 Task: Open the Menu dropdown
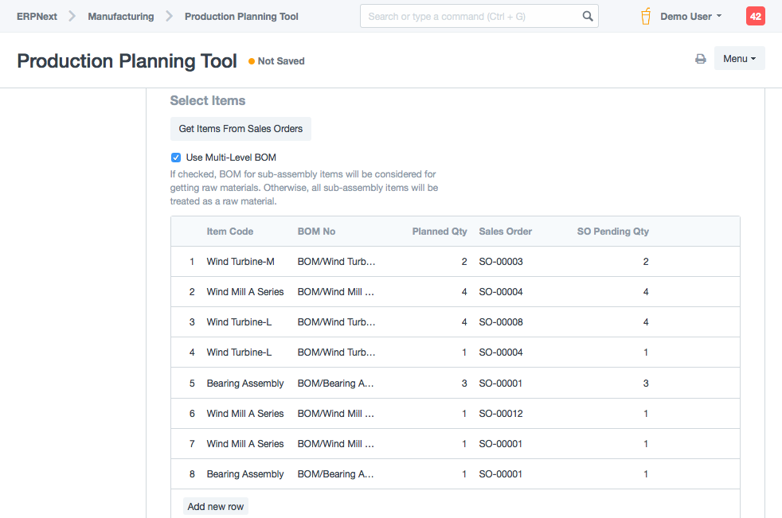[739, 59]
